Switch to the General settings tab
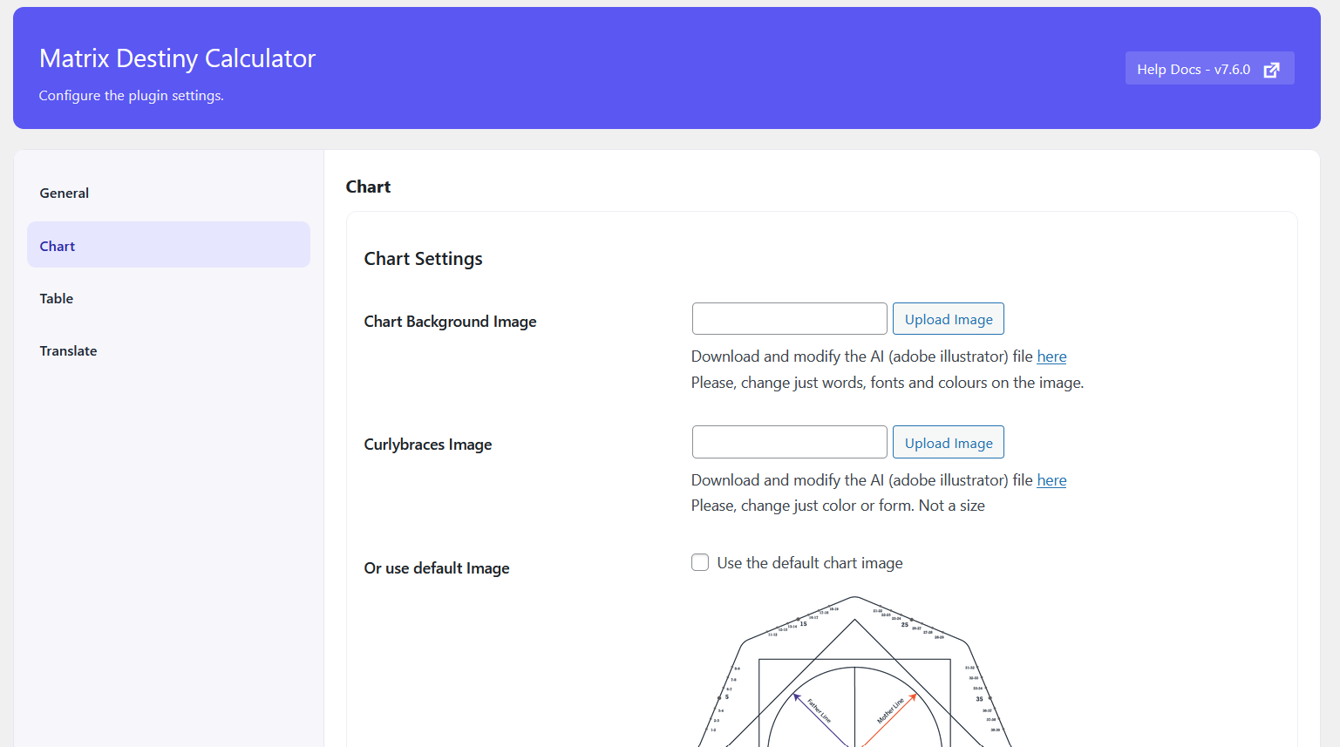The width and height of the screenshot is (1340, 747). [x=65, y=194]
